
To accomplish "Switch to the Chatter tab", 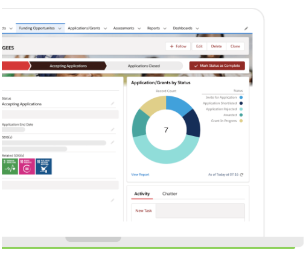I will (x=170, y=194).
